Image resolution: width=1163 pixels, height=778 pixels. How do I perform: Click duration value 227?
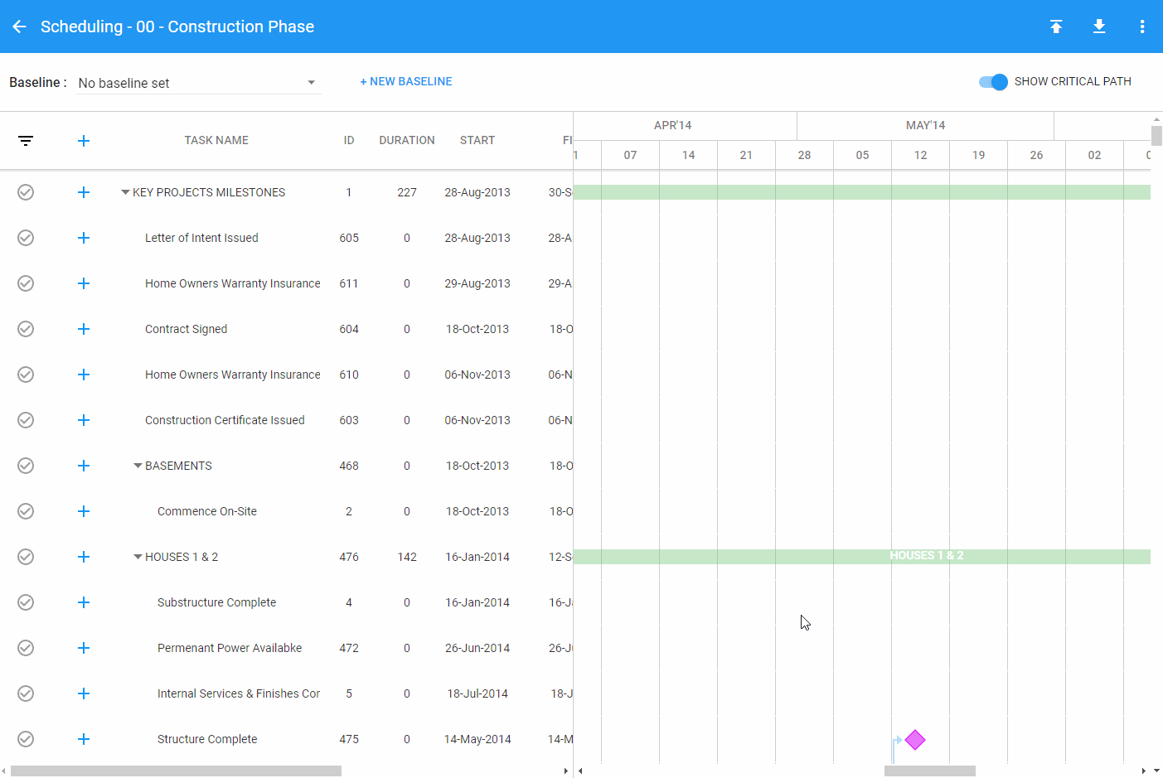(407, 192)
